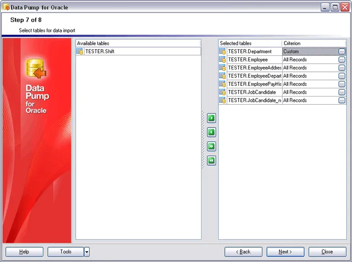The width and height of the screenshot is (352, 262).
Task: Click table icon beside TESTER.Department
Action: coord(222,52)
